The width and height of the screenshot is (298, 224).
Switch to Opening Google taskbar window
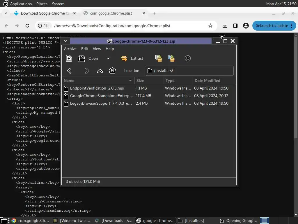pos(238,220)
